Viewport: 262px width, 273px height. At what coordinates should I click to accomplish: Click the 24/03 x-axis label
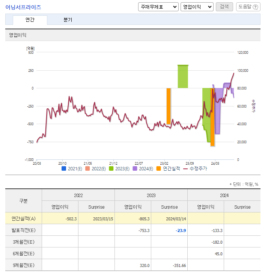[215, 163]
